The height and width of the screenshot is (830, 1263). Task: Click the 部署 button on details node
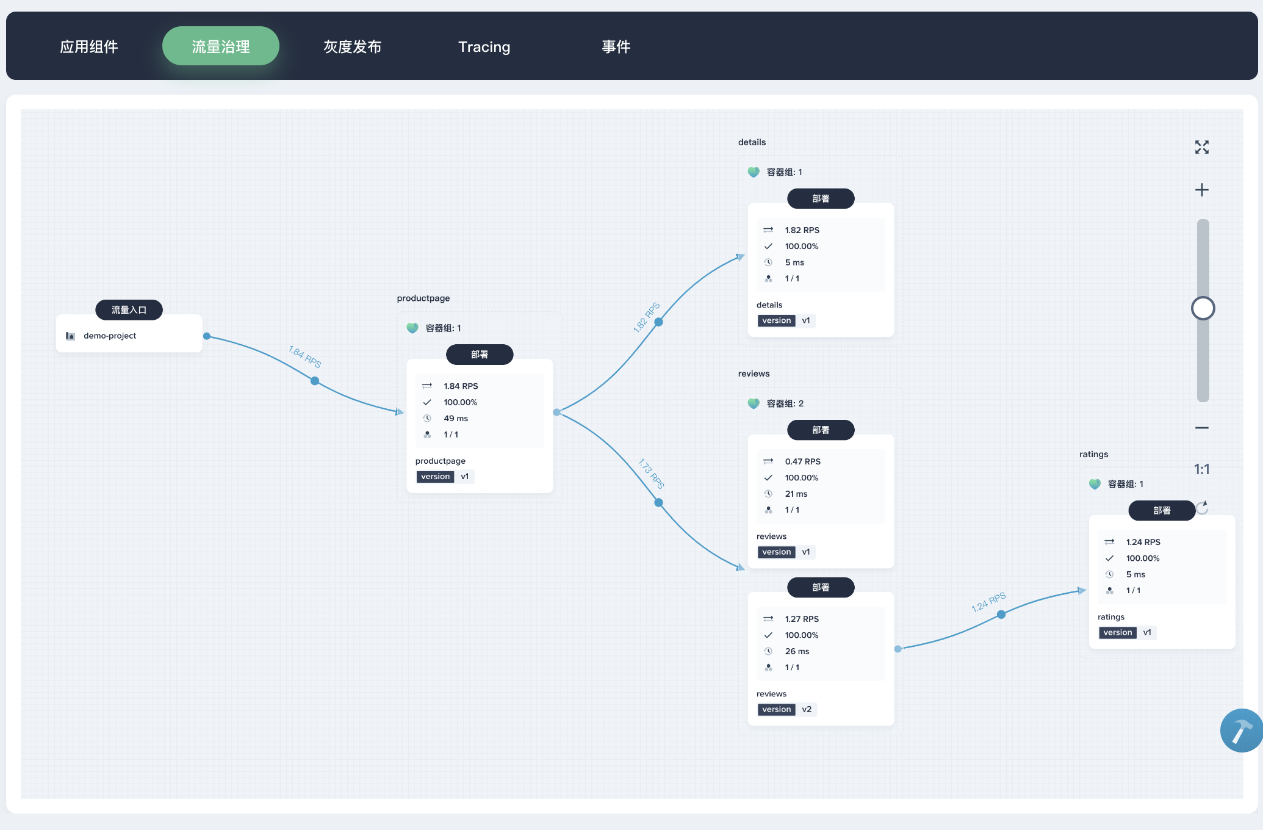tap(819, 198)
